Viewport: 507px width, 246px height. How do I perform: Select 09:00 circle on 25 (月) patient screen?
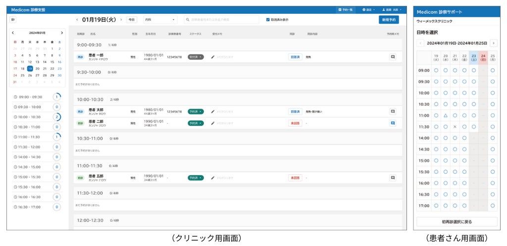[x=493, y=70]
